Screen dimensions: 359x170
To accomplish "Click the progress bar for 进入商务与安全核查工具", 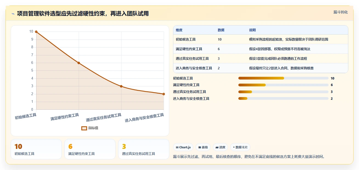I will pos(283,98).
